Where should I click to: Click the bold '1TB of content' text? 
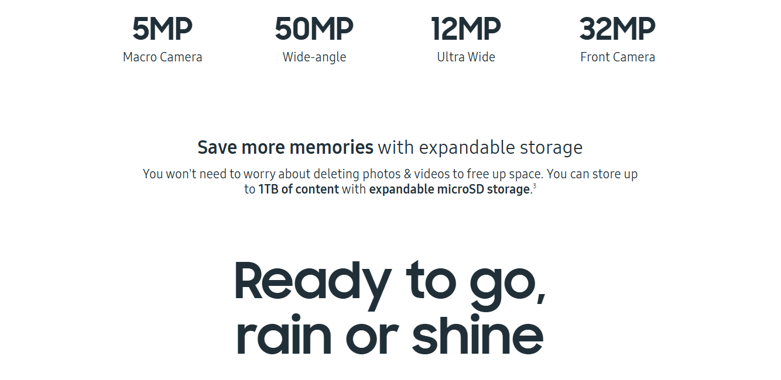click(299, 189)
